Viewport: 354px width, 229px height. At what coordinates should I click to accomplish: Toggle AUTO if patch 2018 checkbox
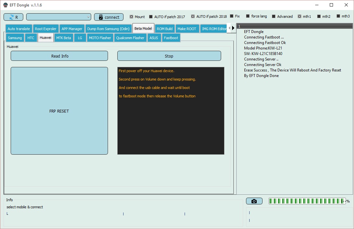(193, 16)
